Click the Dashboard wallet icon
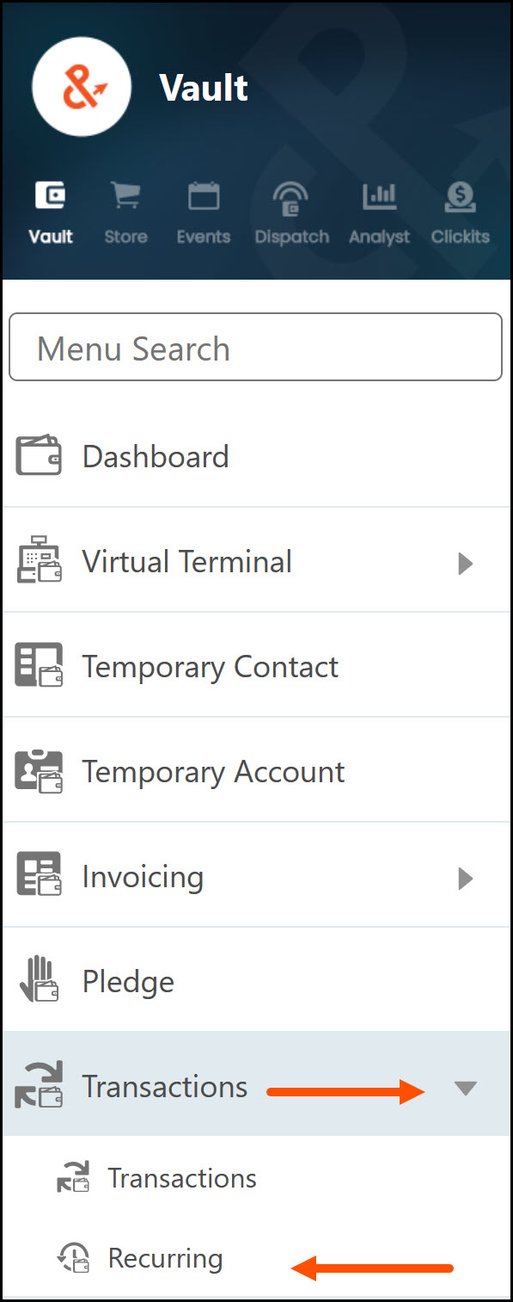 tap(39, 455)
